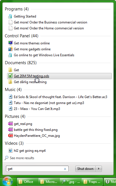This screenshot has height=186, width=116.
Task: Open the Getting Started program icon
Action: click(x=10, y=16)
